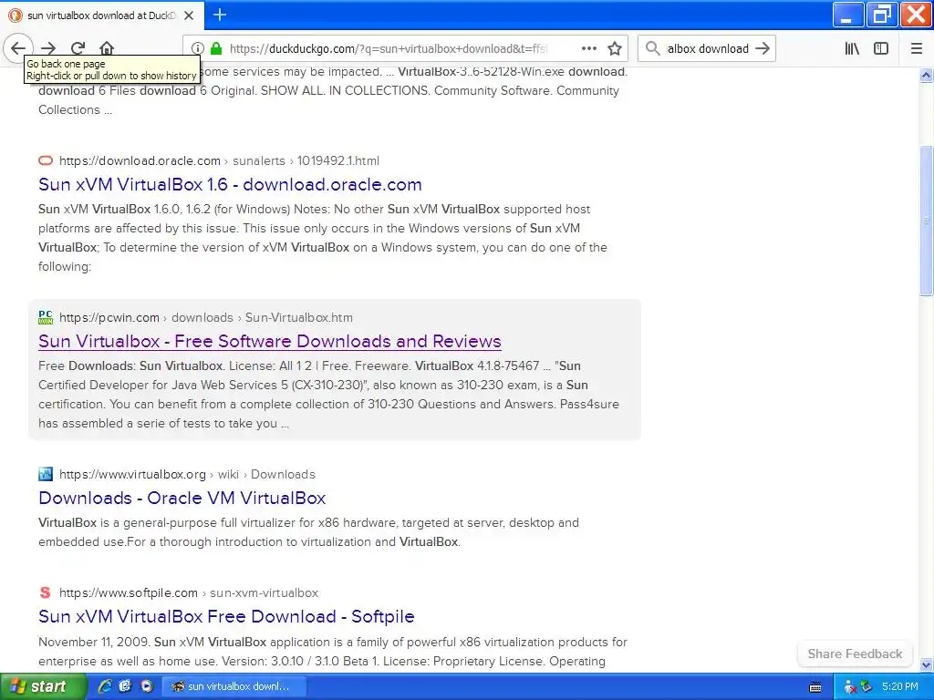Select the 'sun virtualbox downl...' taskbar button
This screenshot has width=934, height=700.
click(x=234, y=686)
